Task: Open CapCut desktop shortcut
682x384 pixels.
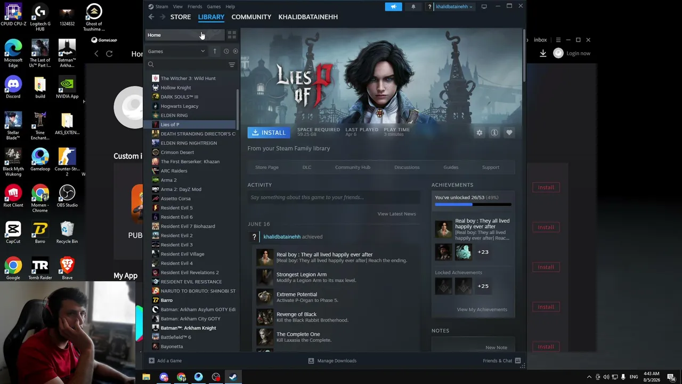Action: pyautogui.click(x=13, y=232)
